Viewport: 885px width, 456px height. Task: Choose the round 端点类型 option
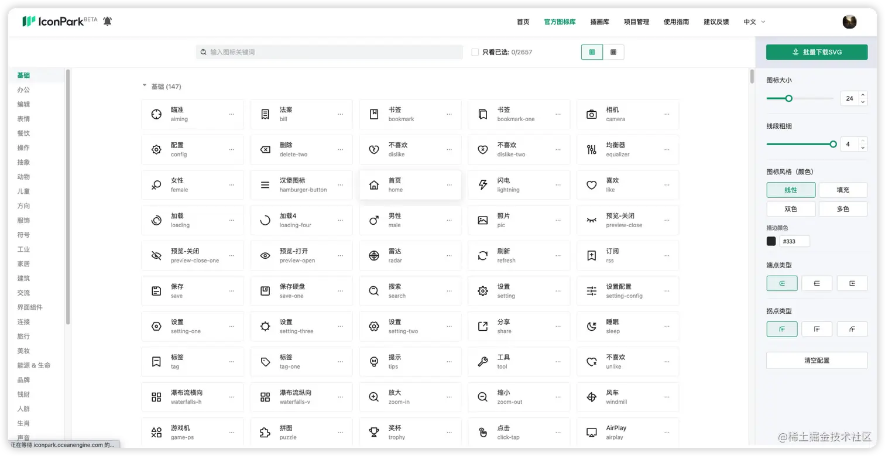(782, 283)
